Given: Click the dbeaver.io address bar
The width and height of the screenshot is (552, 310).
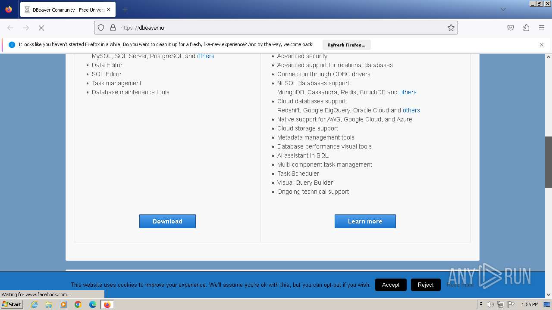Looking at the screenshot, I should [x=276, y=28].
